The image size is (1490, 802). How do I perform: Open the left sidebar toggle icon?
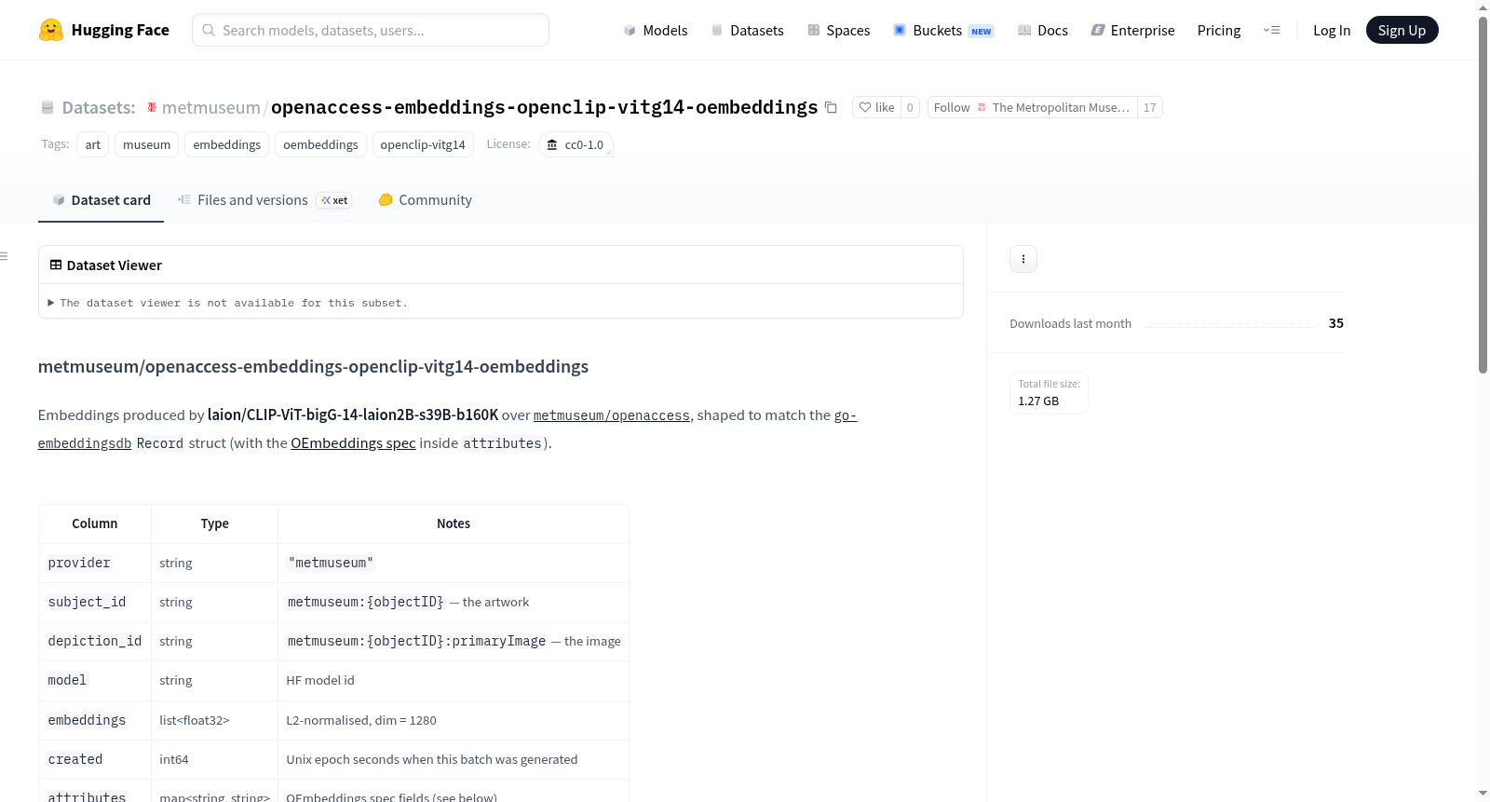coord(4,256)
